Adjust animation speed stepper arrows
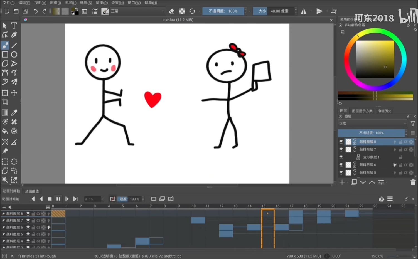 [x=143, y=199]
